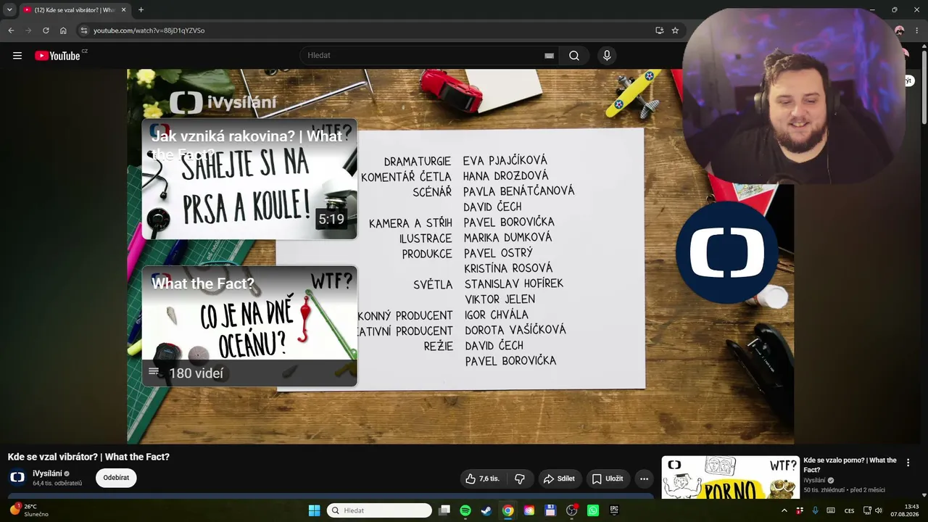Share the video via Sdílet button

(x=559, y=478)
